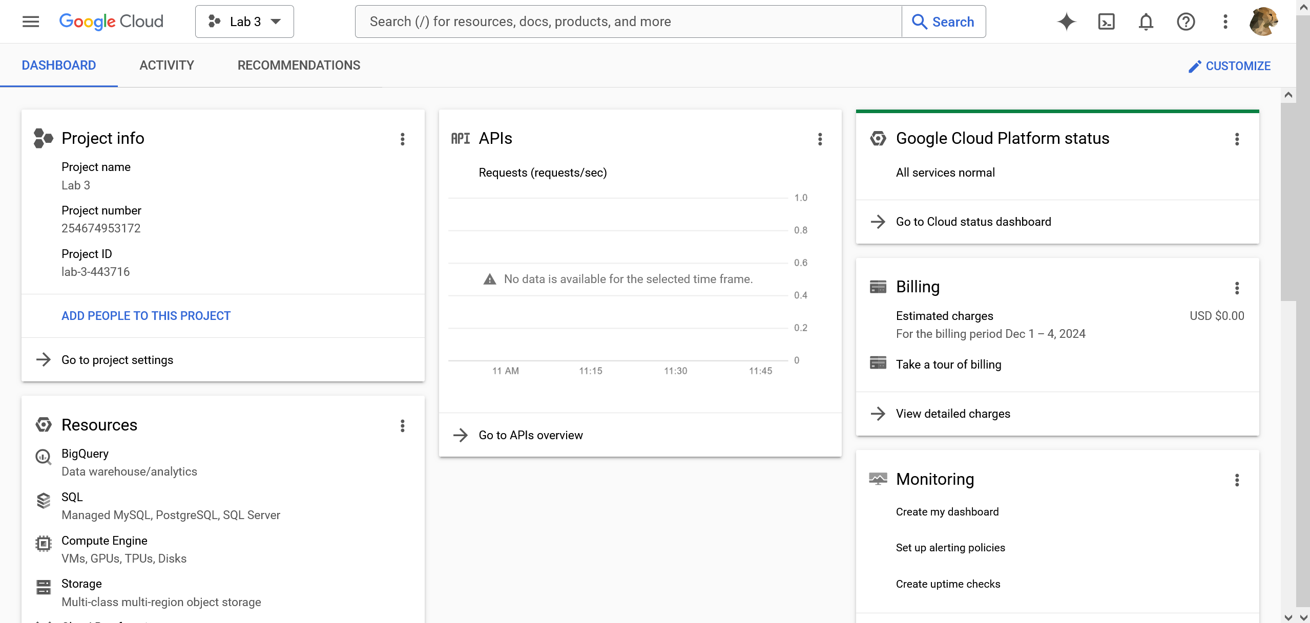
Task: Open the notifications bell
Action: (x=1146, y=22)
